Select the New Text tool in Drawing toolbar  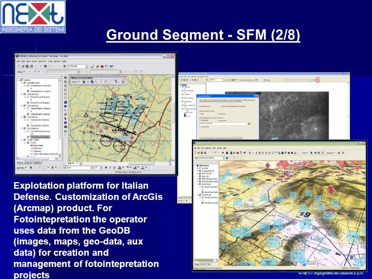[52, 167]
